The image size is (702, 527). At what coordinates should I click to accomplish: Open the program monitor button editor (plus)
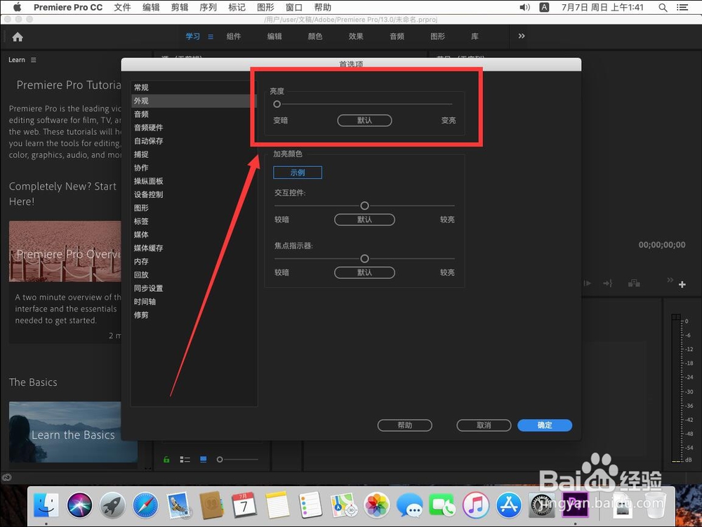click(682, 284)
